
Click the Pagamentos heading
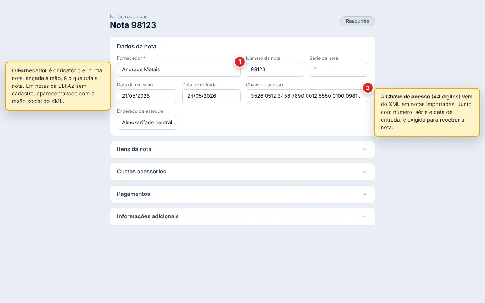(133, 194)
